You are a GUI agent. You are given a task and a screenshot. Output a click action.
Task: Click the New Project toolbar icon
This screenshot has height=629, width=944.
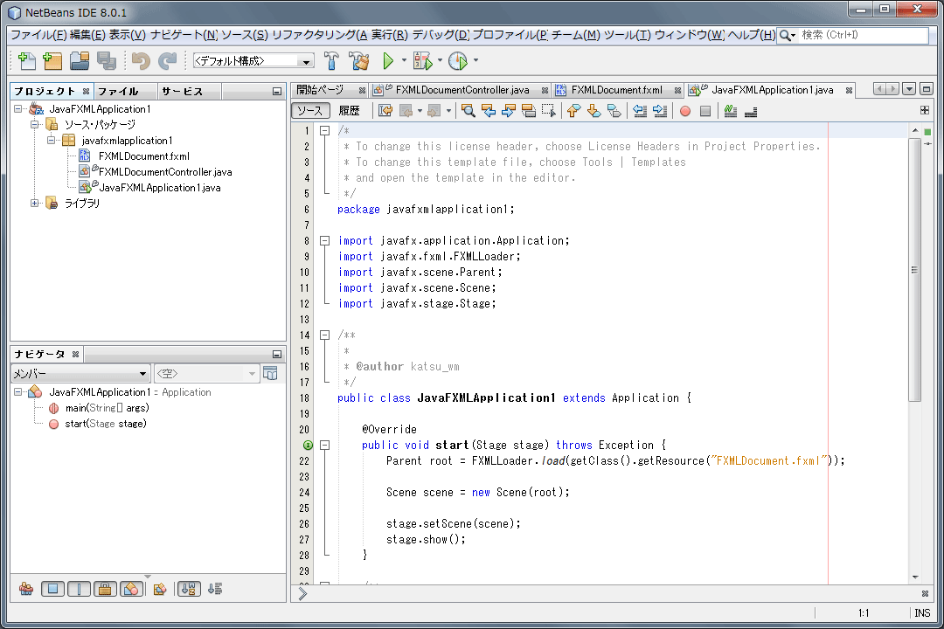click(x=53, y=61)
